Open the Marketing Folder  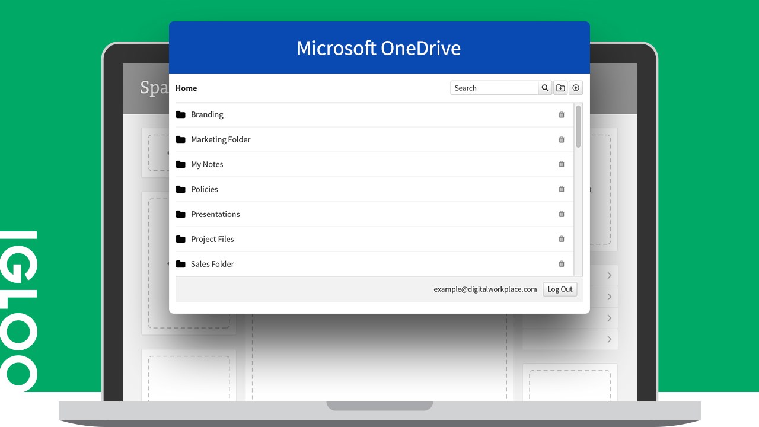(x=221, y=139)
